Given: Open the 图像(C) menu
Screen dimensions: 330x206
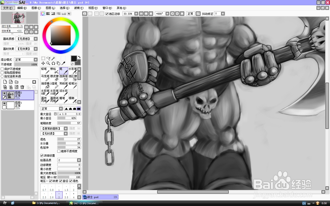Looking at the screenshot, I should tap(36, 8).
